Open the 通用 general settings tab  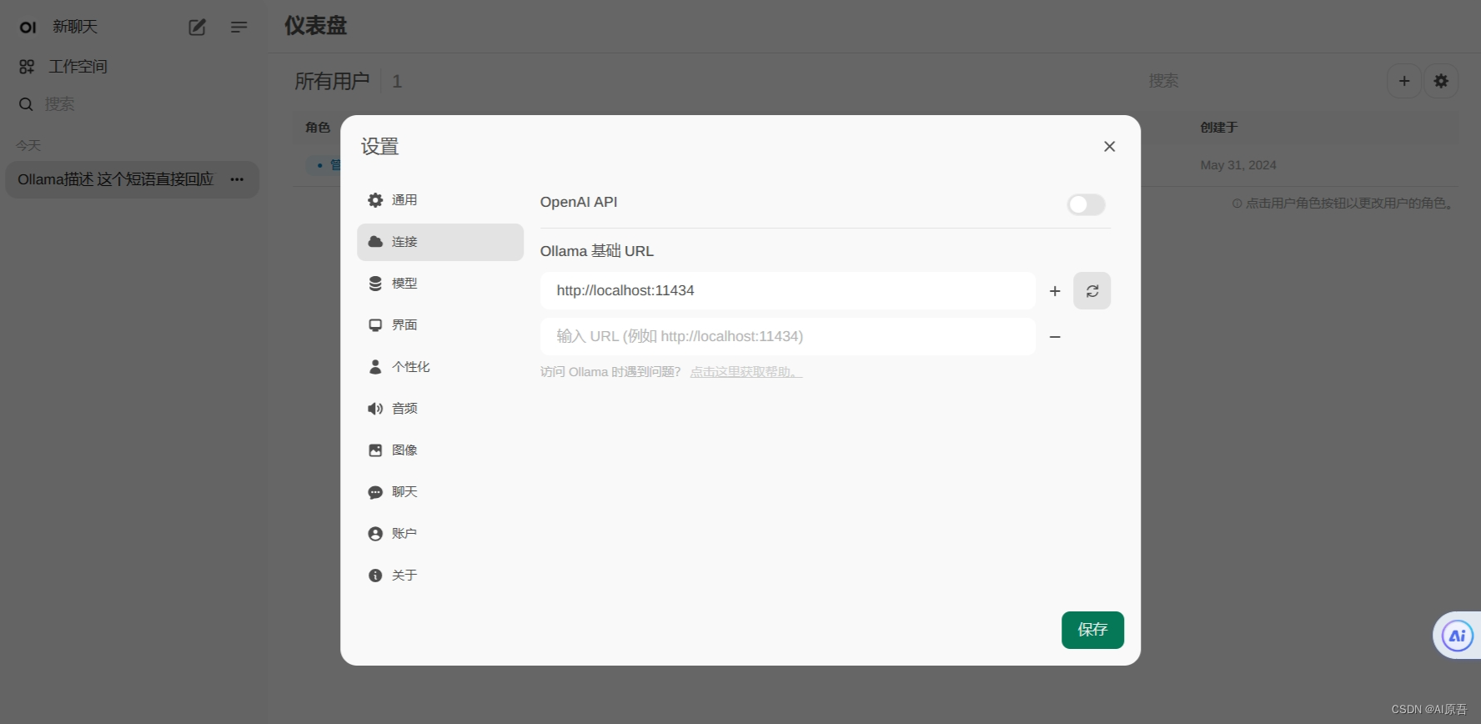[x=439, y=200]
